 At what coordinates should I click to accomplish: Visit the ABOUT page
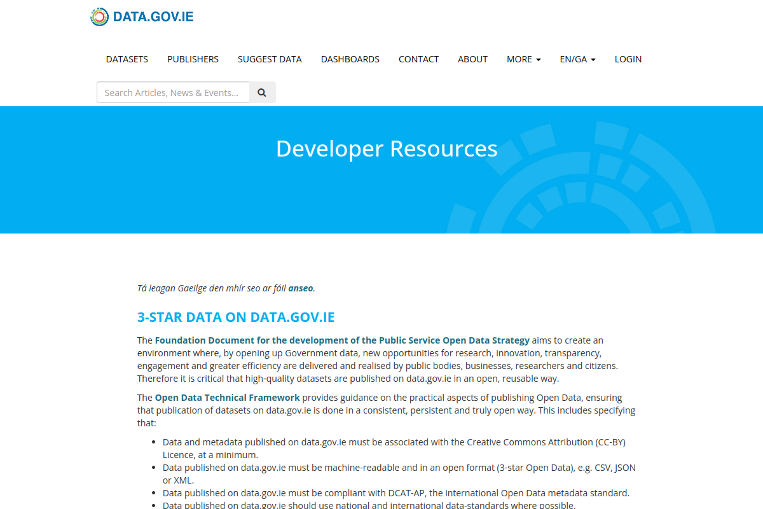pos(472,59)
